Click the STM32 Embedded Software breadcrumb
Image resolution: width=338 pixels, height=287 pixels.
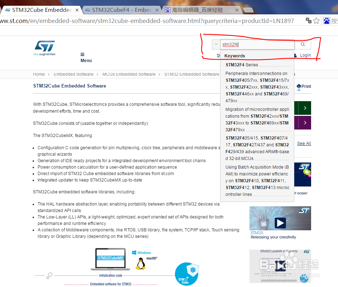point(192,74)
